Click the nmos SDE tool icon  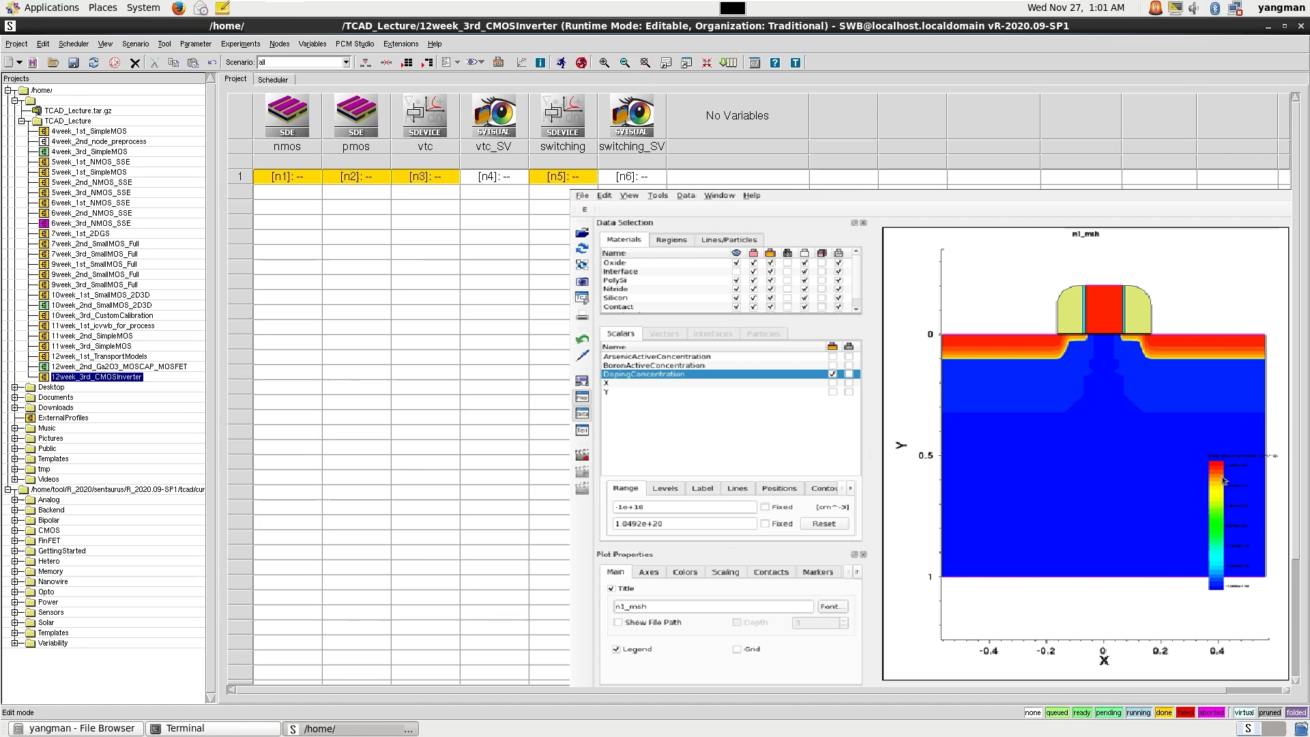pyautogui.click(x=287, y=116)
